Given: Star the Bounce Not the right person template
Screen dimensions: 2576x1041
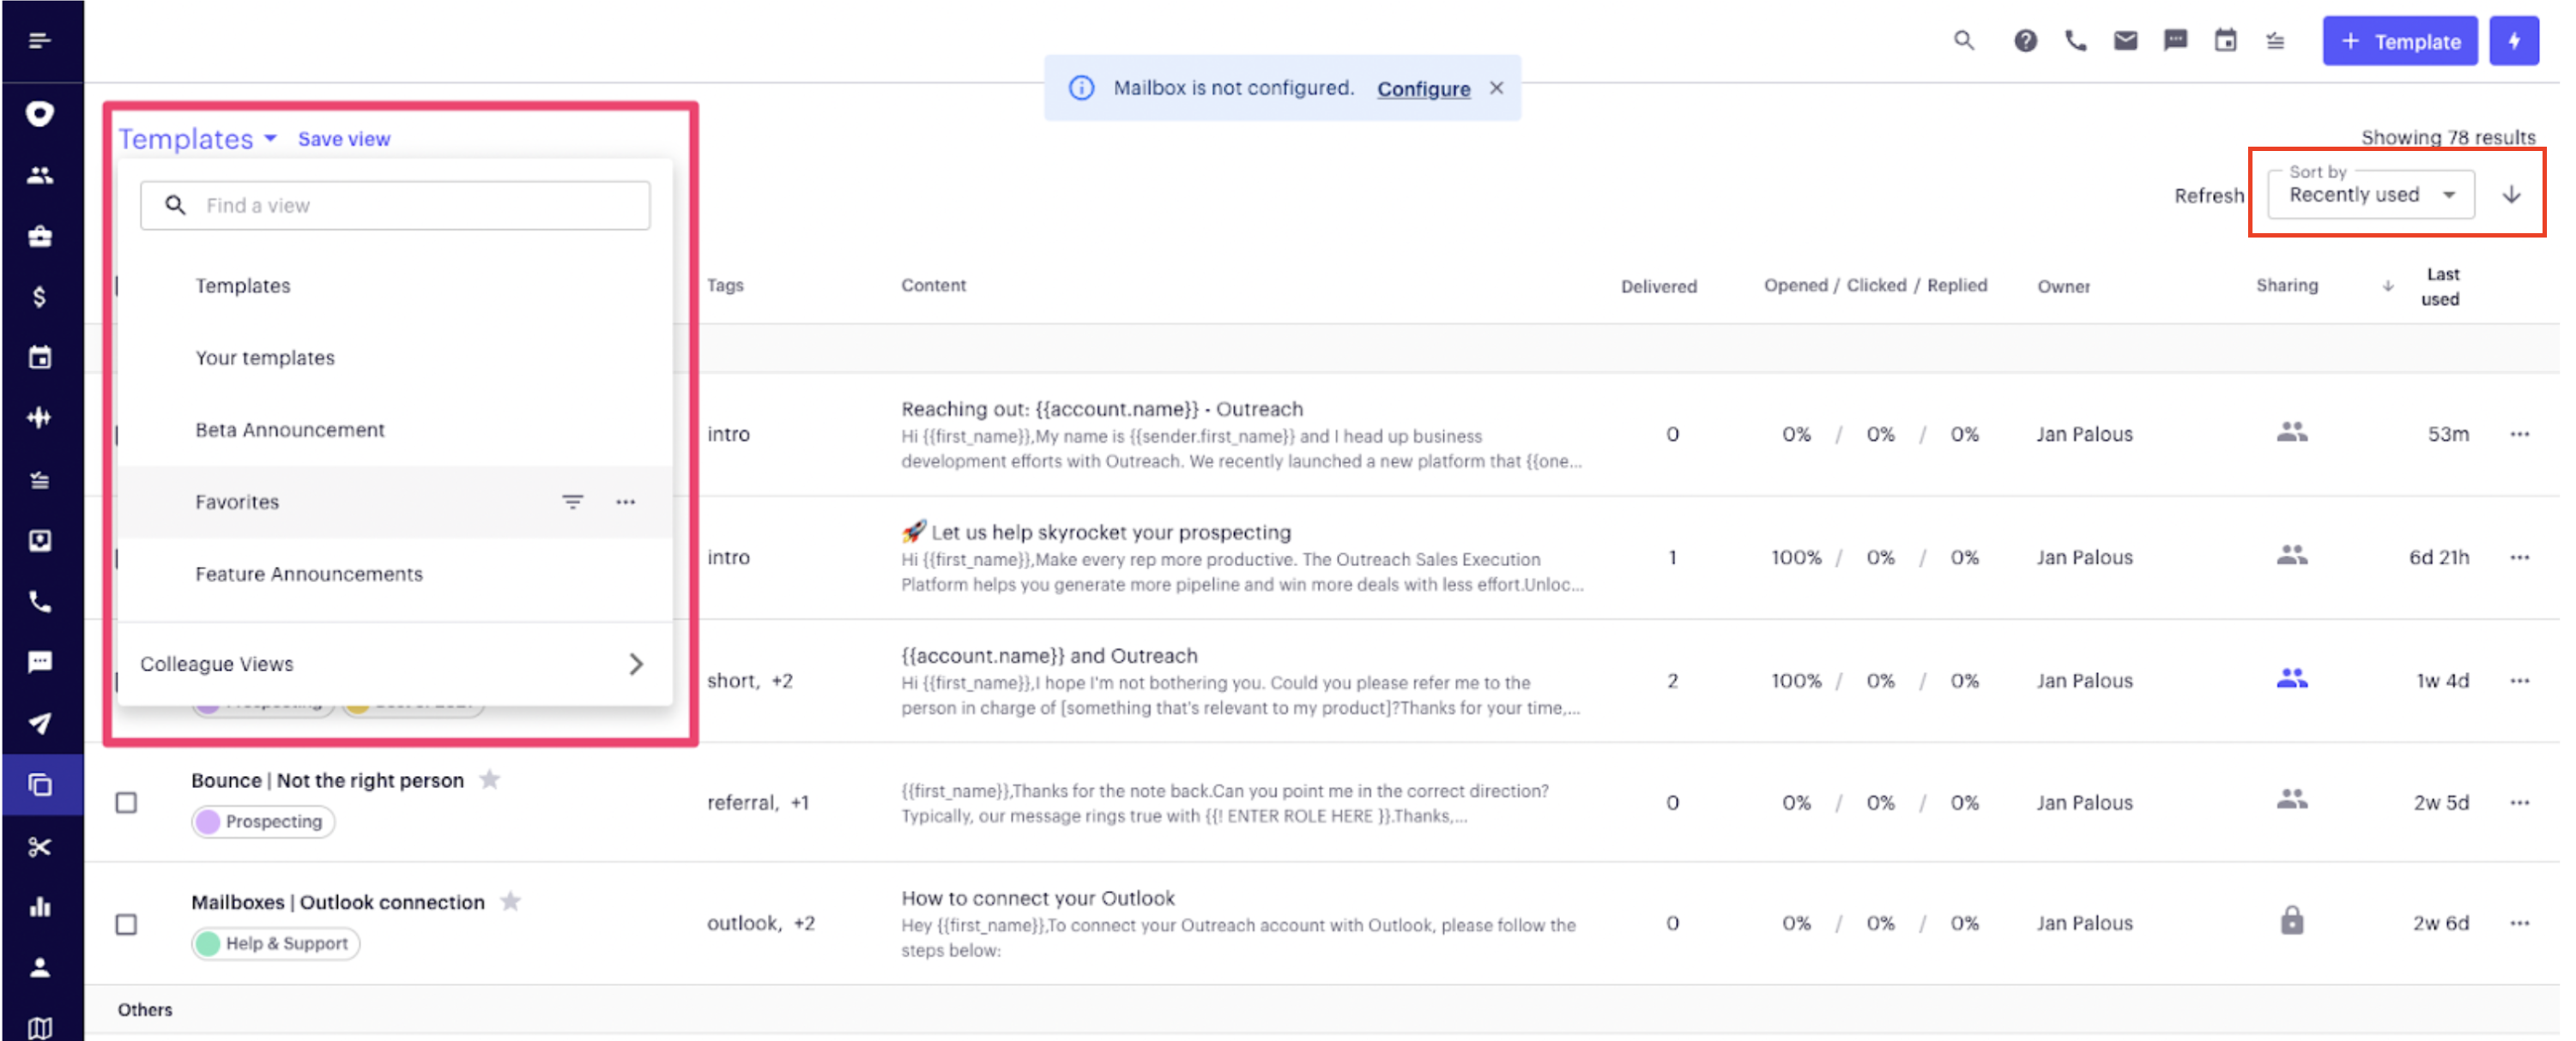Looking at the screenshot, I should (x=489, y=779).
